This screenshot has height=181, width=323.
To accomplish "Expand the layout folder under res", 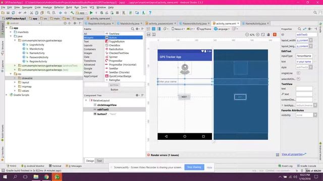I will click(x=15, y=82).
